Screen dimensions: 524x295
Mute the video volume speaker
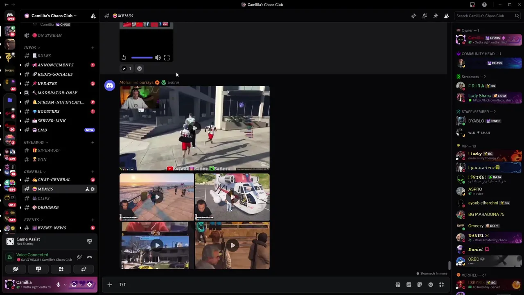coord(158,58)
